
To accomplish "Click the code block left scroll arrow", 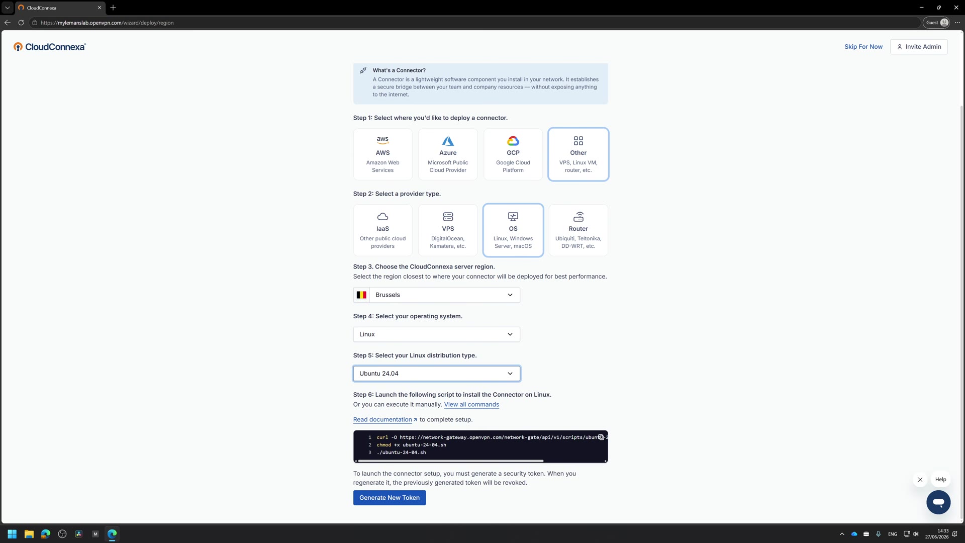I will 356,461.
